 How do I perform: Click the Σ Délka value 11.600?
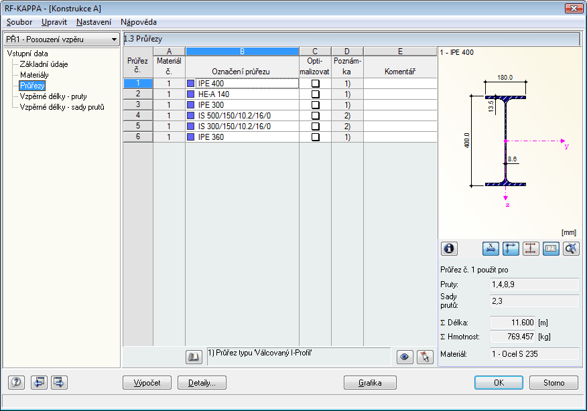coord(513,323)
